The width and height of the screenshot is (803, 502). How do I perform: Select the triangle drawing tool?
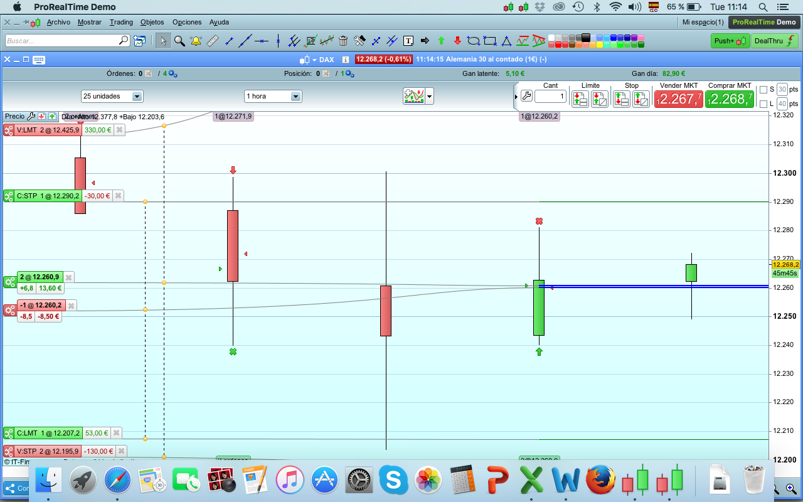506,41
